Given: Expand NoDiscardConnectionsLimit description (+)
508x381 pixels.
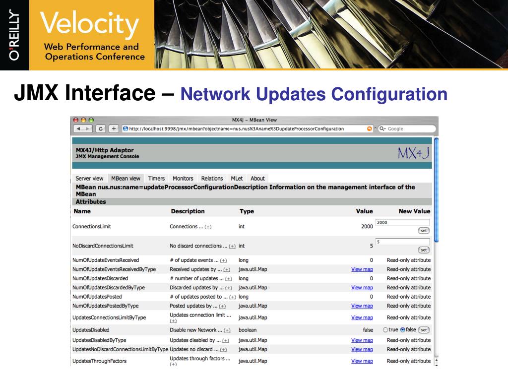Looking at the screenshot, I should (232, 246).
